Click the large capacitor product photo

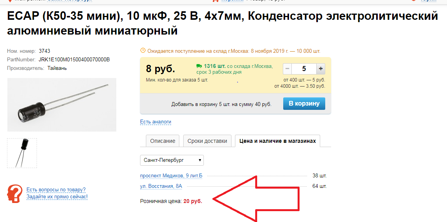(61, 105)
